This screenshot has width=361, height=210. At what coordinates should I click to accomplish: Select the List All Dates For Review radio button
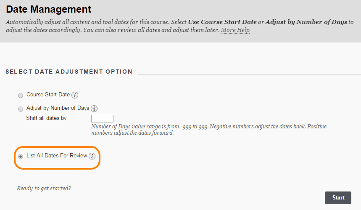click(x=21, y=157)
